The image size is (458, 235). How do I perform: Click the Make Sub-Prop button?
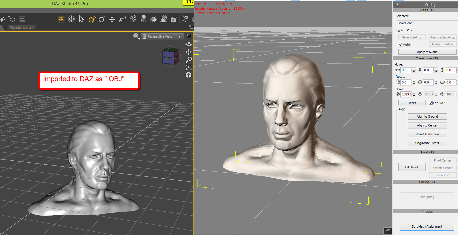tap(412, 37)
